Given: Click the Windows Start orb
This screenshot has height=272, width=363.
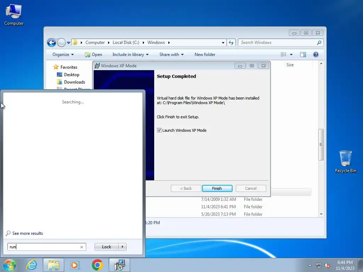Looking at the screenshot, I should [x=9, y=265].
